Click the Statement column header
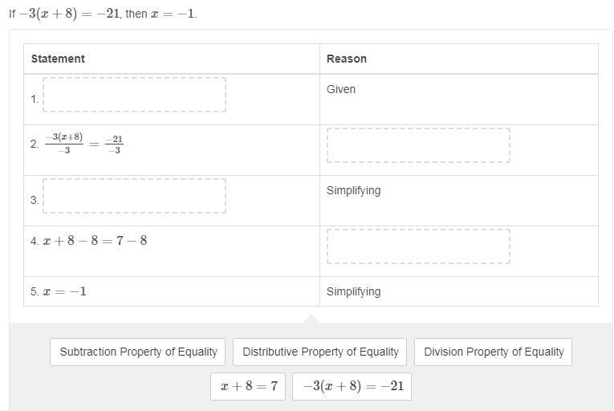 [58, 59]
